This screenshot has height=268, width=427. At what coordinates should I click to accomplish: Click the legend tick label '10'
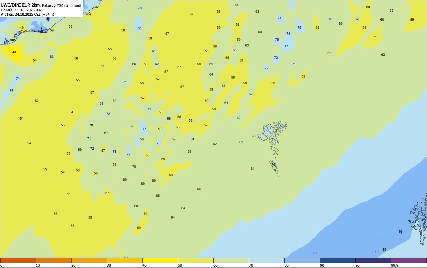click(x=38, y=265)
